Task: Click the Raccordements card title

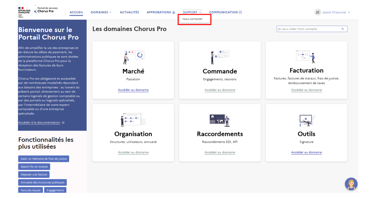Action: pos(220,134)
